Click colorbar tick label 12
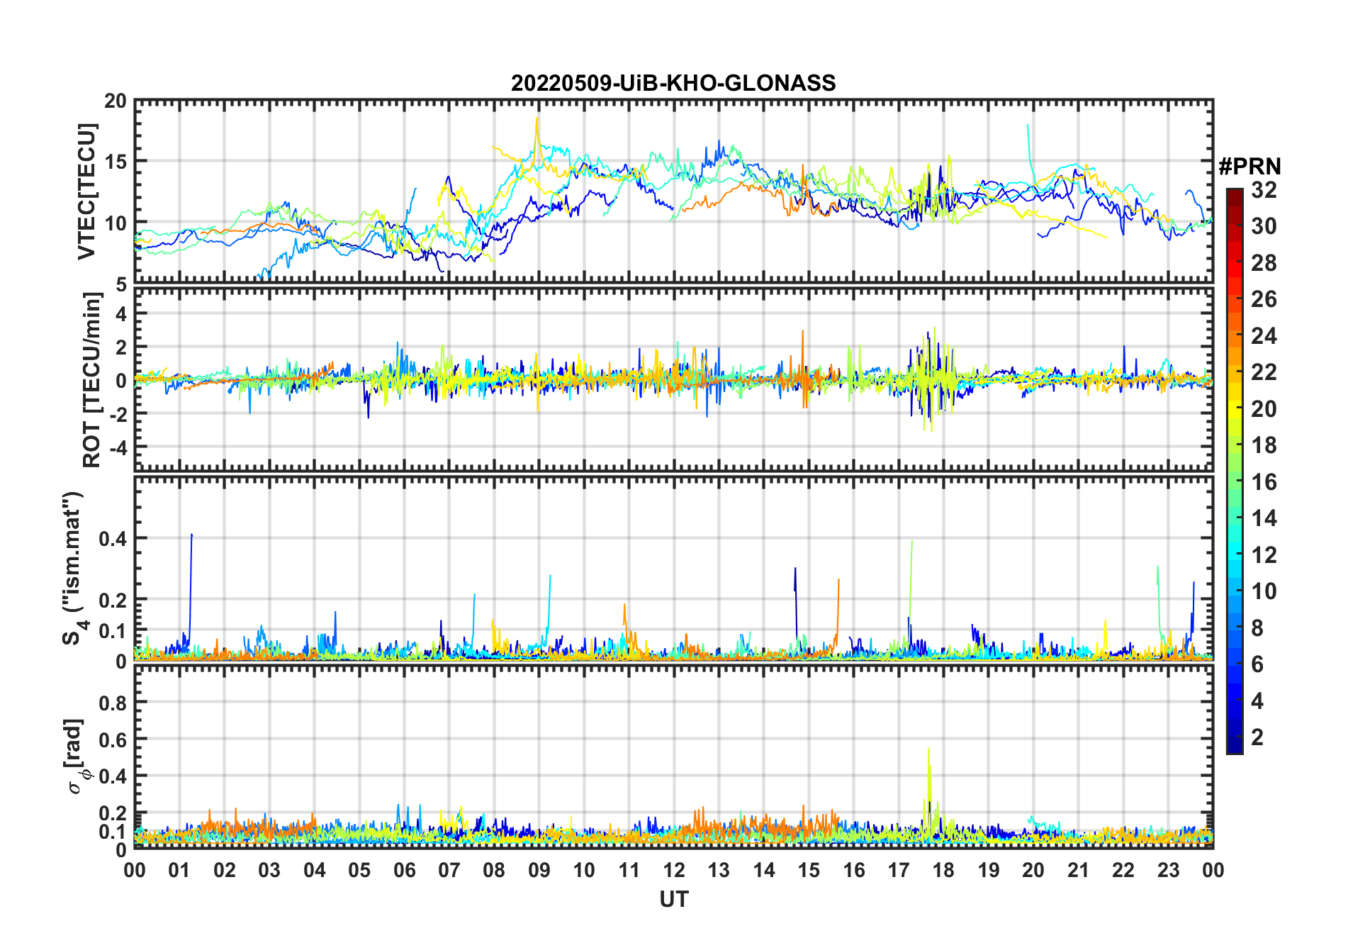Viewport: 1348px width, 943px height. click(x=1264, y=555)
